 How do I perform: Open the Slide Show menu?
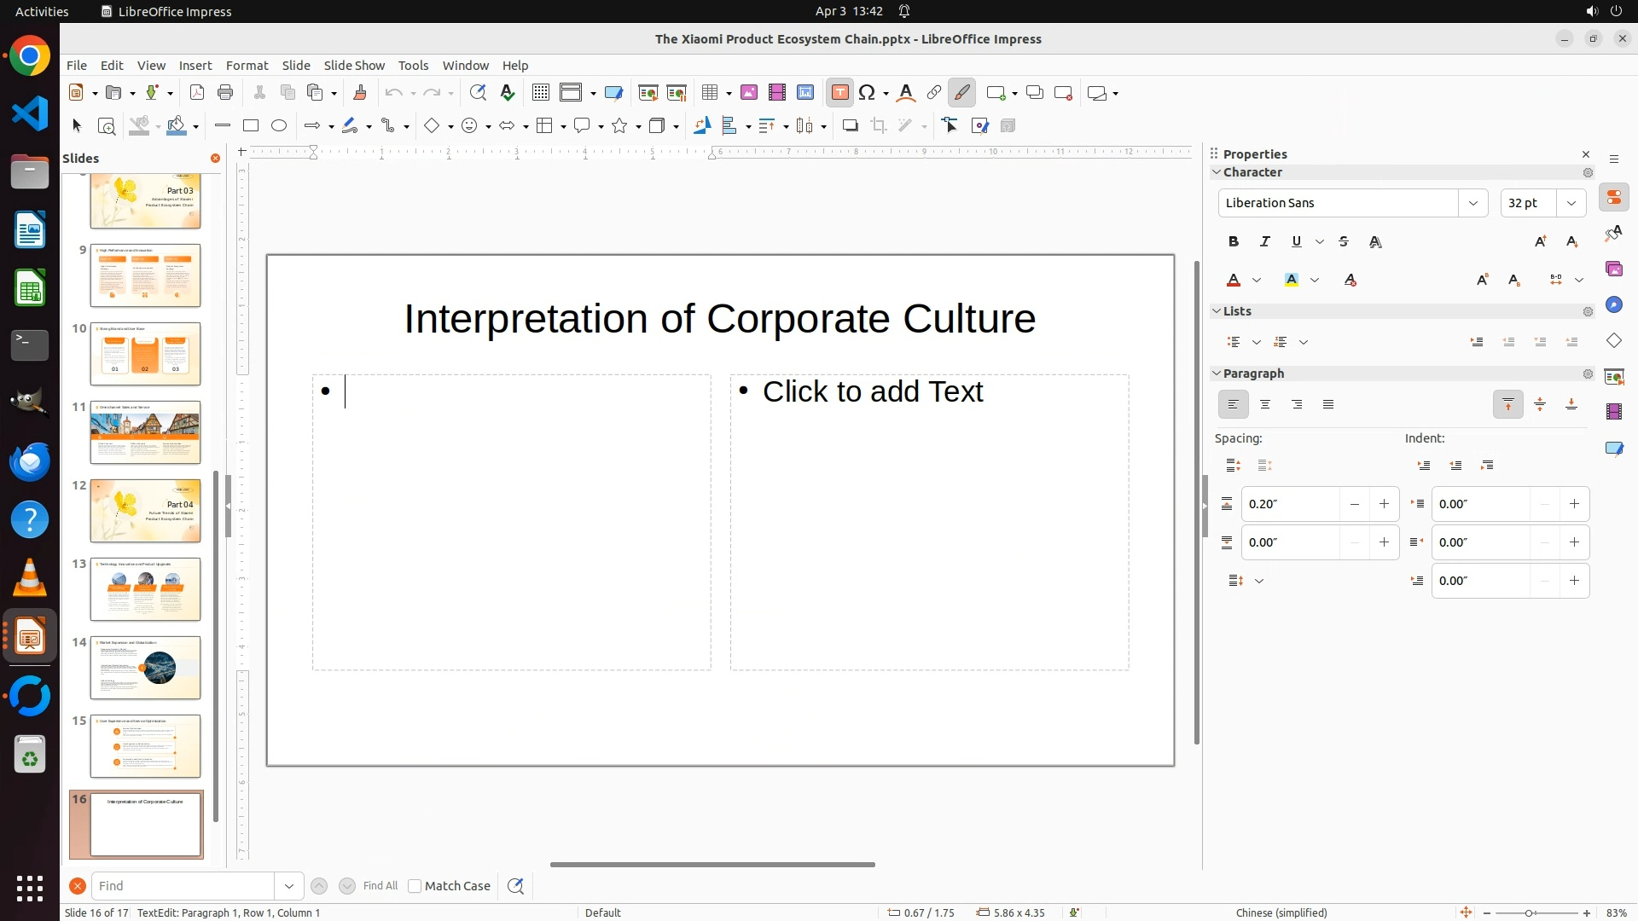[x=354, y=66]
